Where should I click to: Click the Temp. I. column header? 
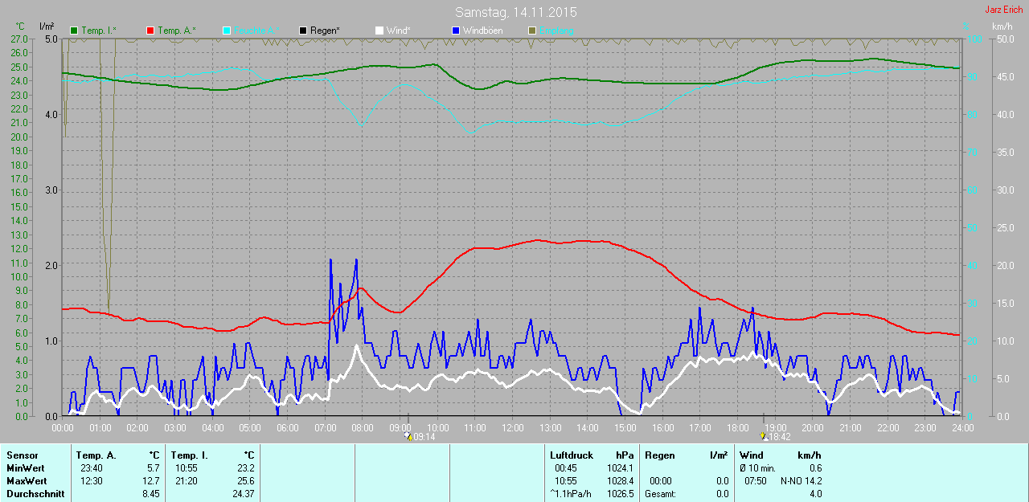pos(188,455)
